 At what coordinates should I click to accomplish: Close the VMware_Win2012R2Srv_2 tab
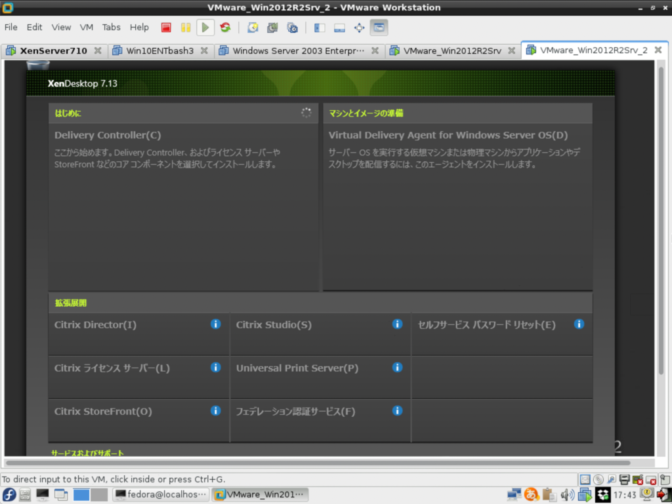click(658, 50)
